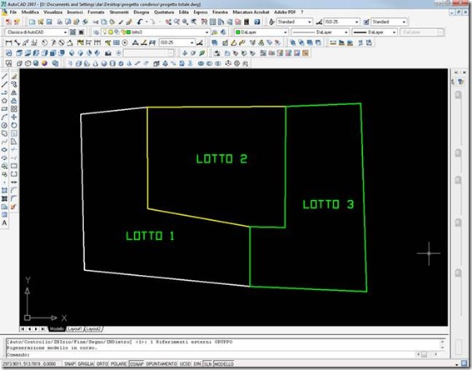Select the Circle draw tool
This screenshot has width=472, height=370.
coord(4,125)
